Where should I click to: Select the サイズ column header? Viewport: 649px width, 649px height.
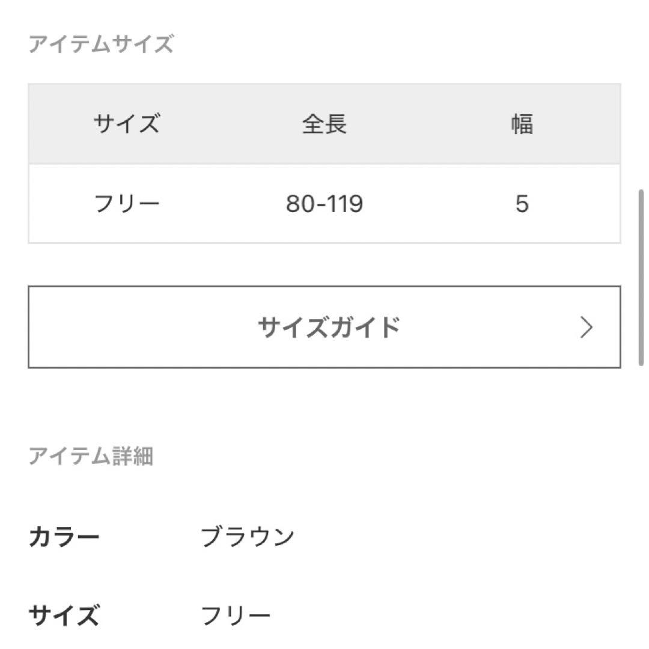pos(126,123)
